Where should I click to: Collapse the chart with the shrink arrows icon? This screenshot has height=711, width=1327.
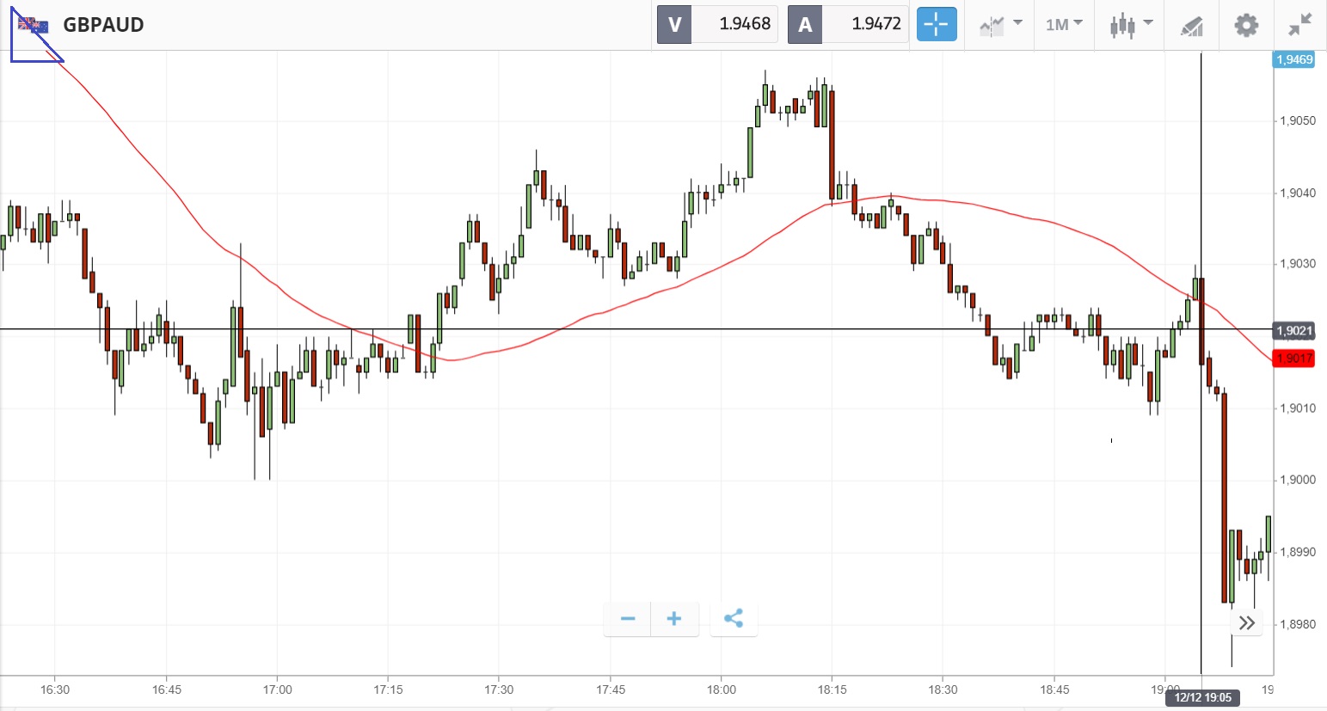(1300, 25)
